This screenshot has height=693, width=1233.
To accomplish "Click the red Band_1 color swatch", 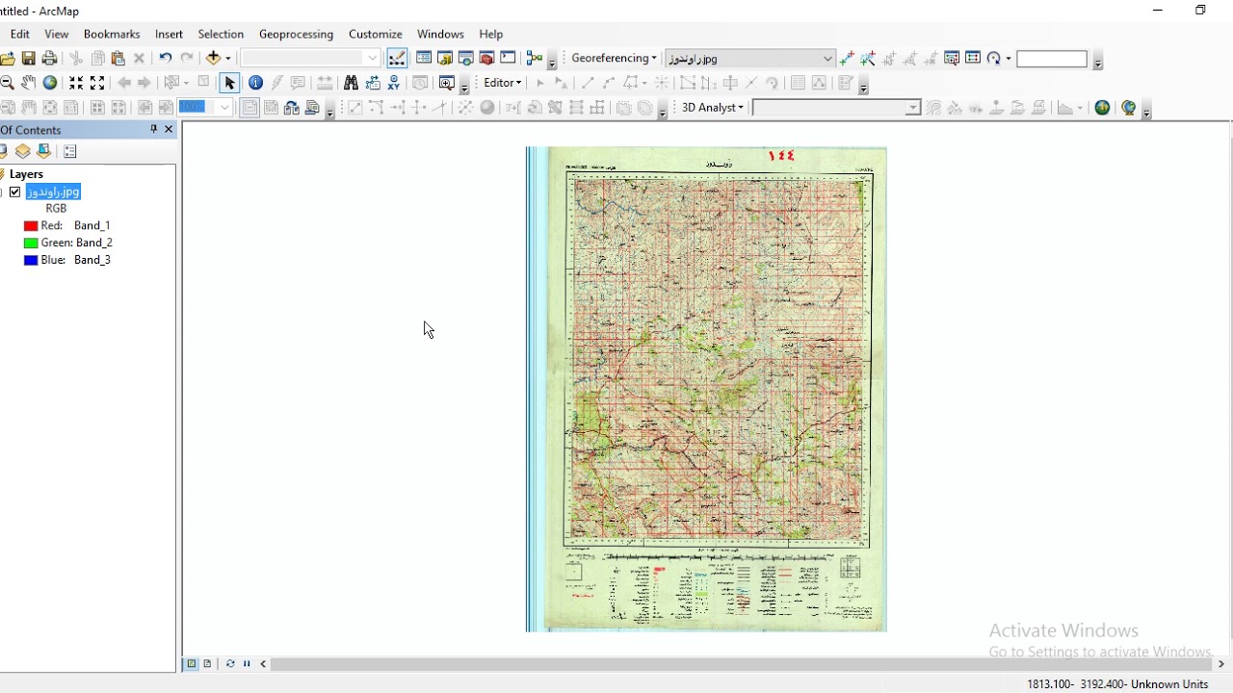I will (x=31, y=225).
